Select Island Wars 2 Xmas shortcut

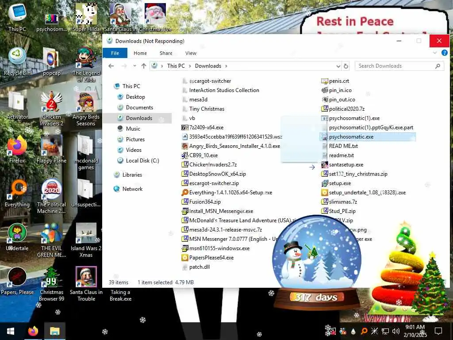(86, 240)
